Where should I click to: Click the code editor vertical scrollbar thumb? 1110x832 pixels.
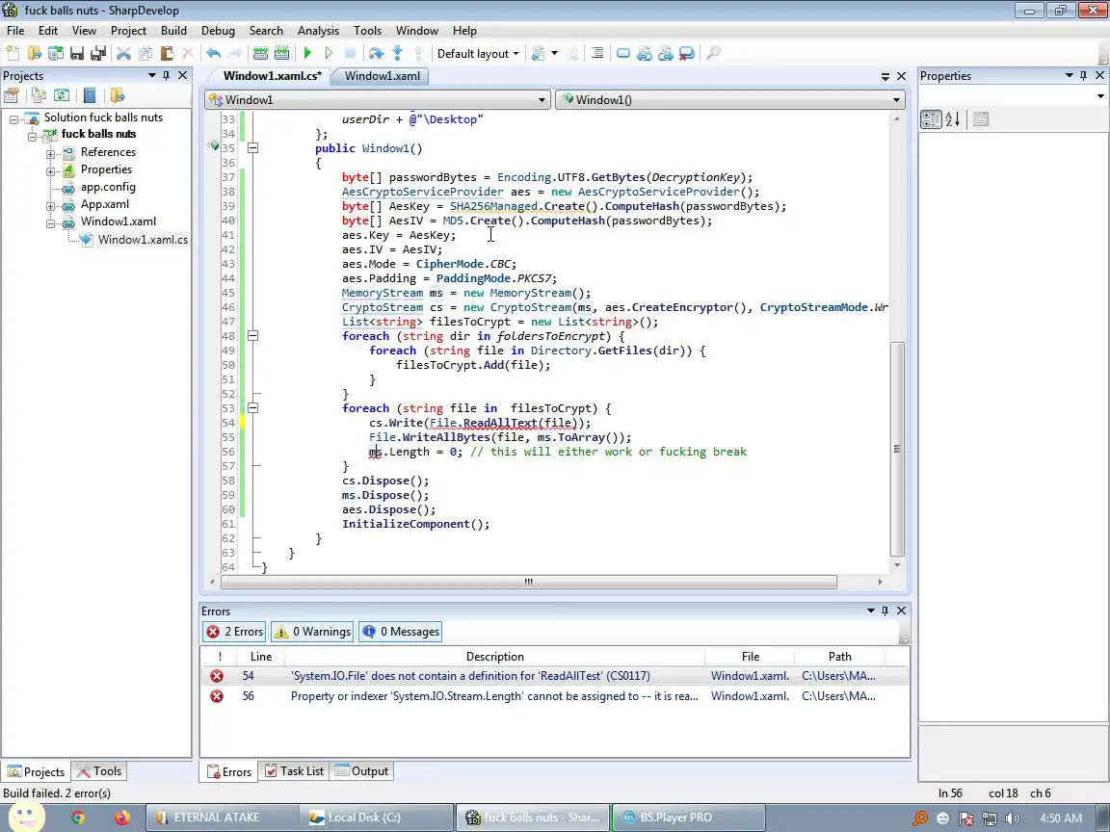point(897,449)
